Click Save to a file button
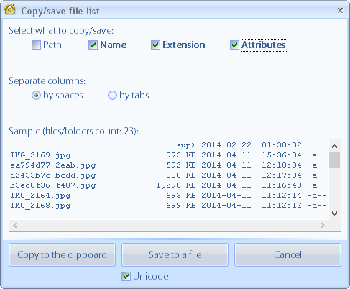 point(175,254)
